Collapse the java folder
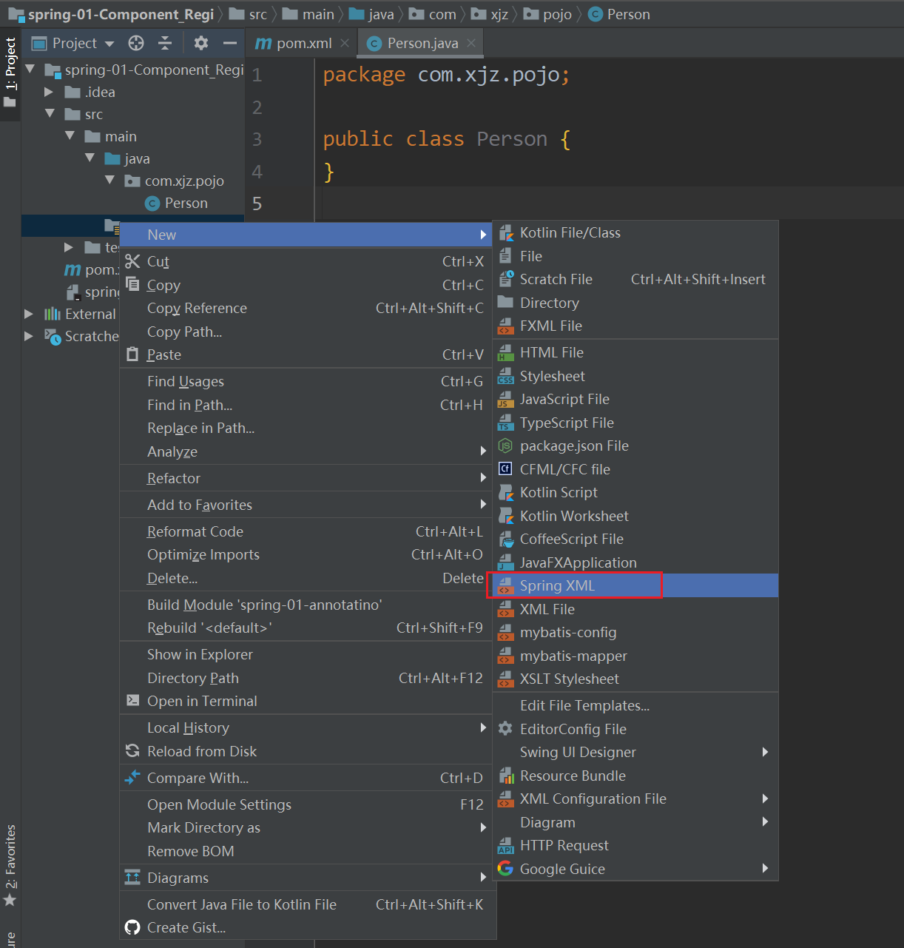Image resolution: width=904 pixels, height=948 pixels. (90, 158)
